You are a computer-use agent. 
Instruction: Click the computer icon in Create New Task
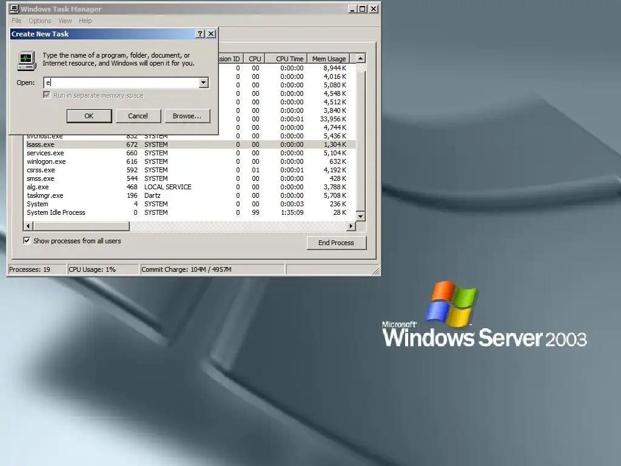(27, 61)
